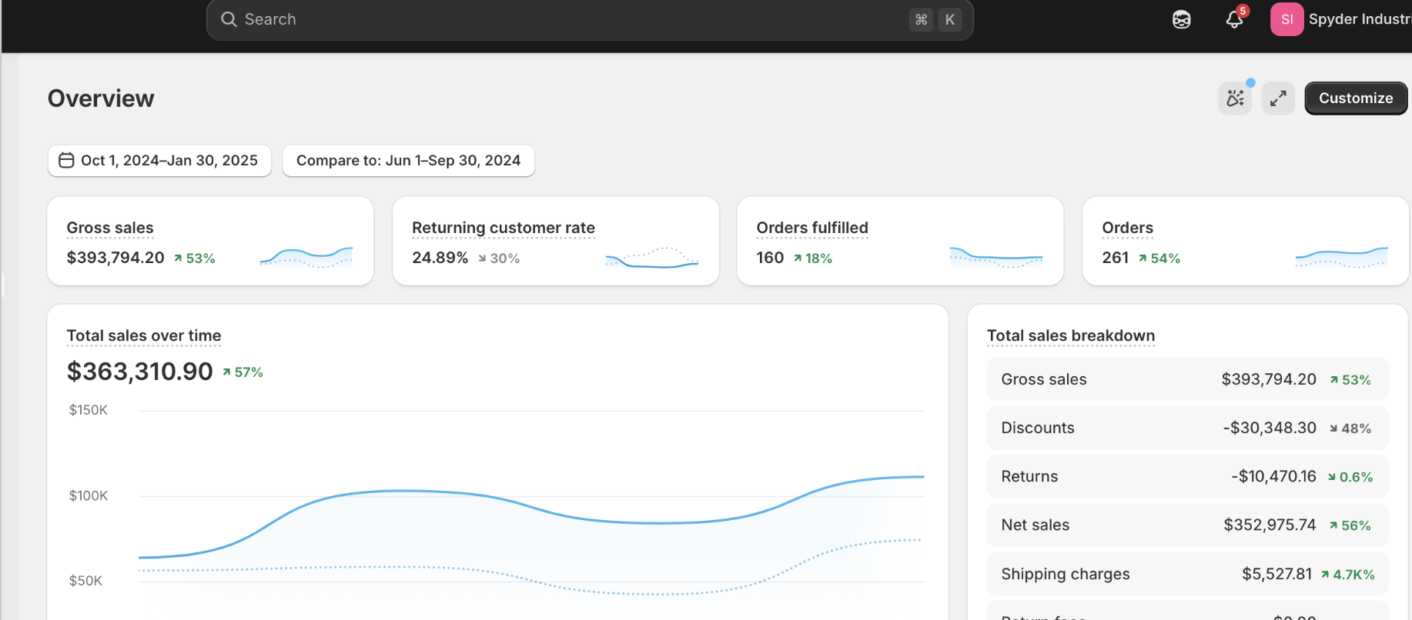Click the SI store avatar
The width and height of the screenshot is (1412, 620).
tap(1287, 19)
